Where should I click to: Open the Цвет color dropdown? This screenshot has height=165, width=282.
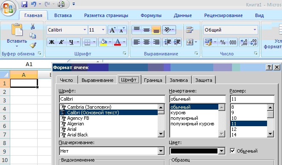[222, 151]
